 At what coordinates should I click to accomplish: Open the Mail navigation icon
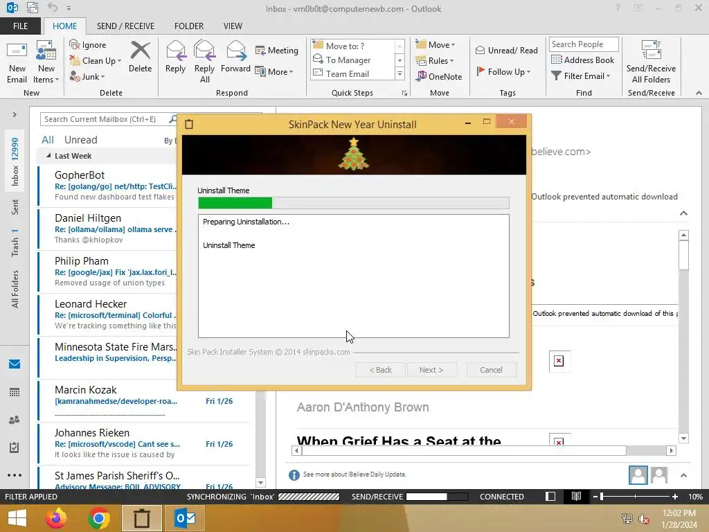(15, 364)
